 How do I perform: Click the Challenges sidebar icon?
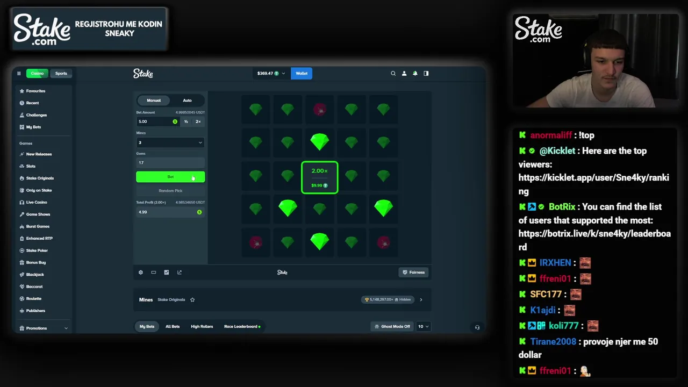pyautogui.click(x=21, y=115)
